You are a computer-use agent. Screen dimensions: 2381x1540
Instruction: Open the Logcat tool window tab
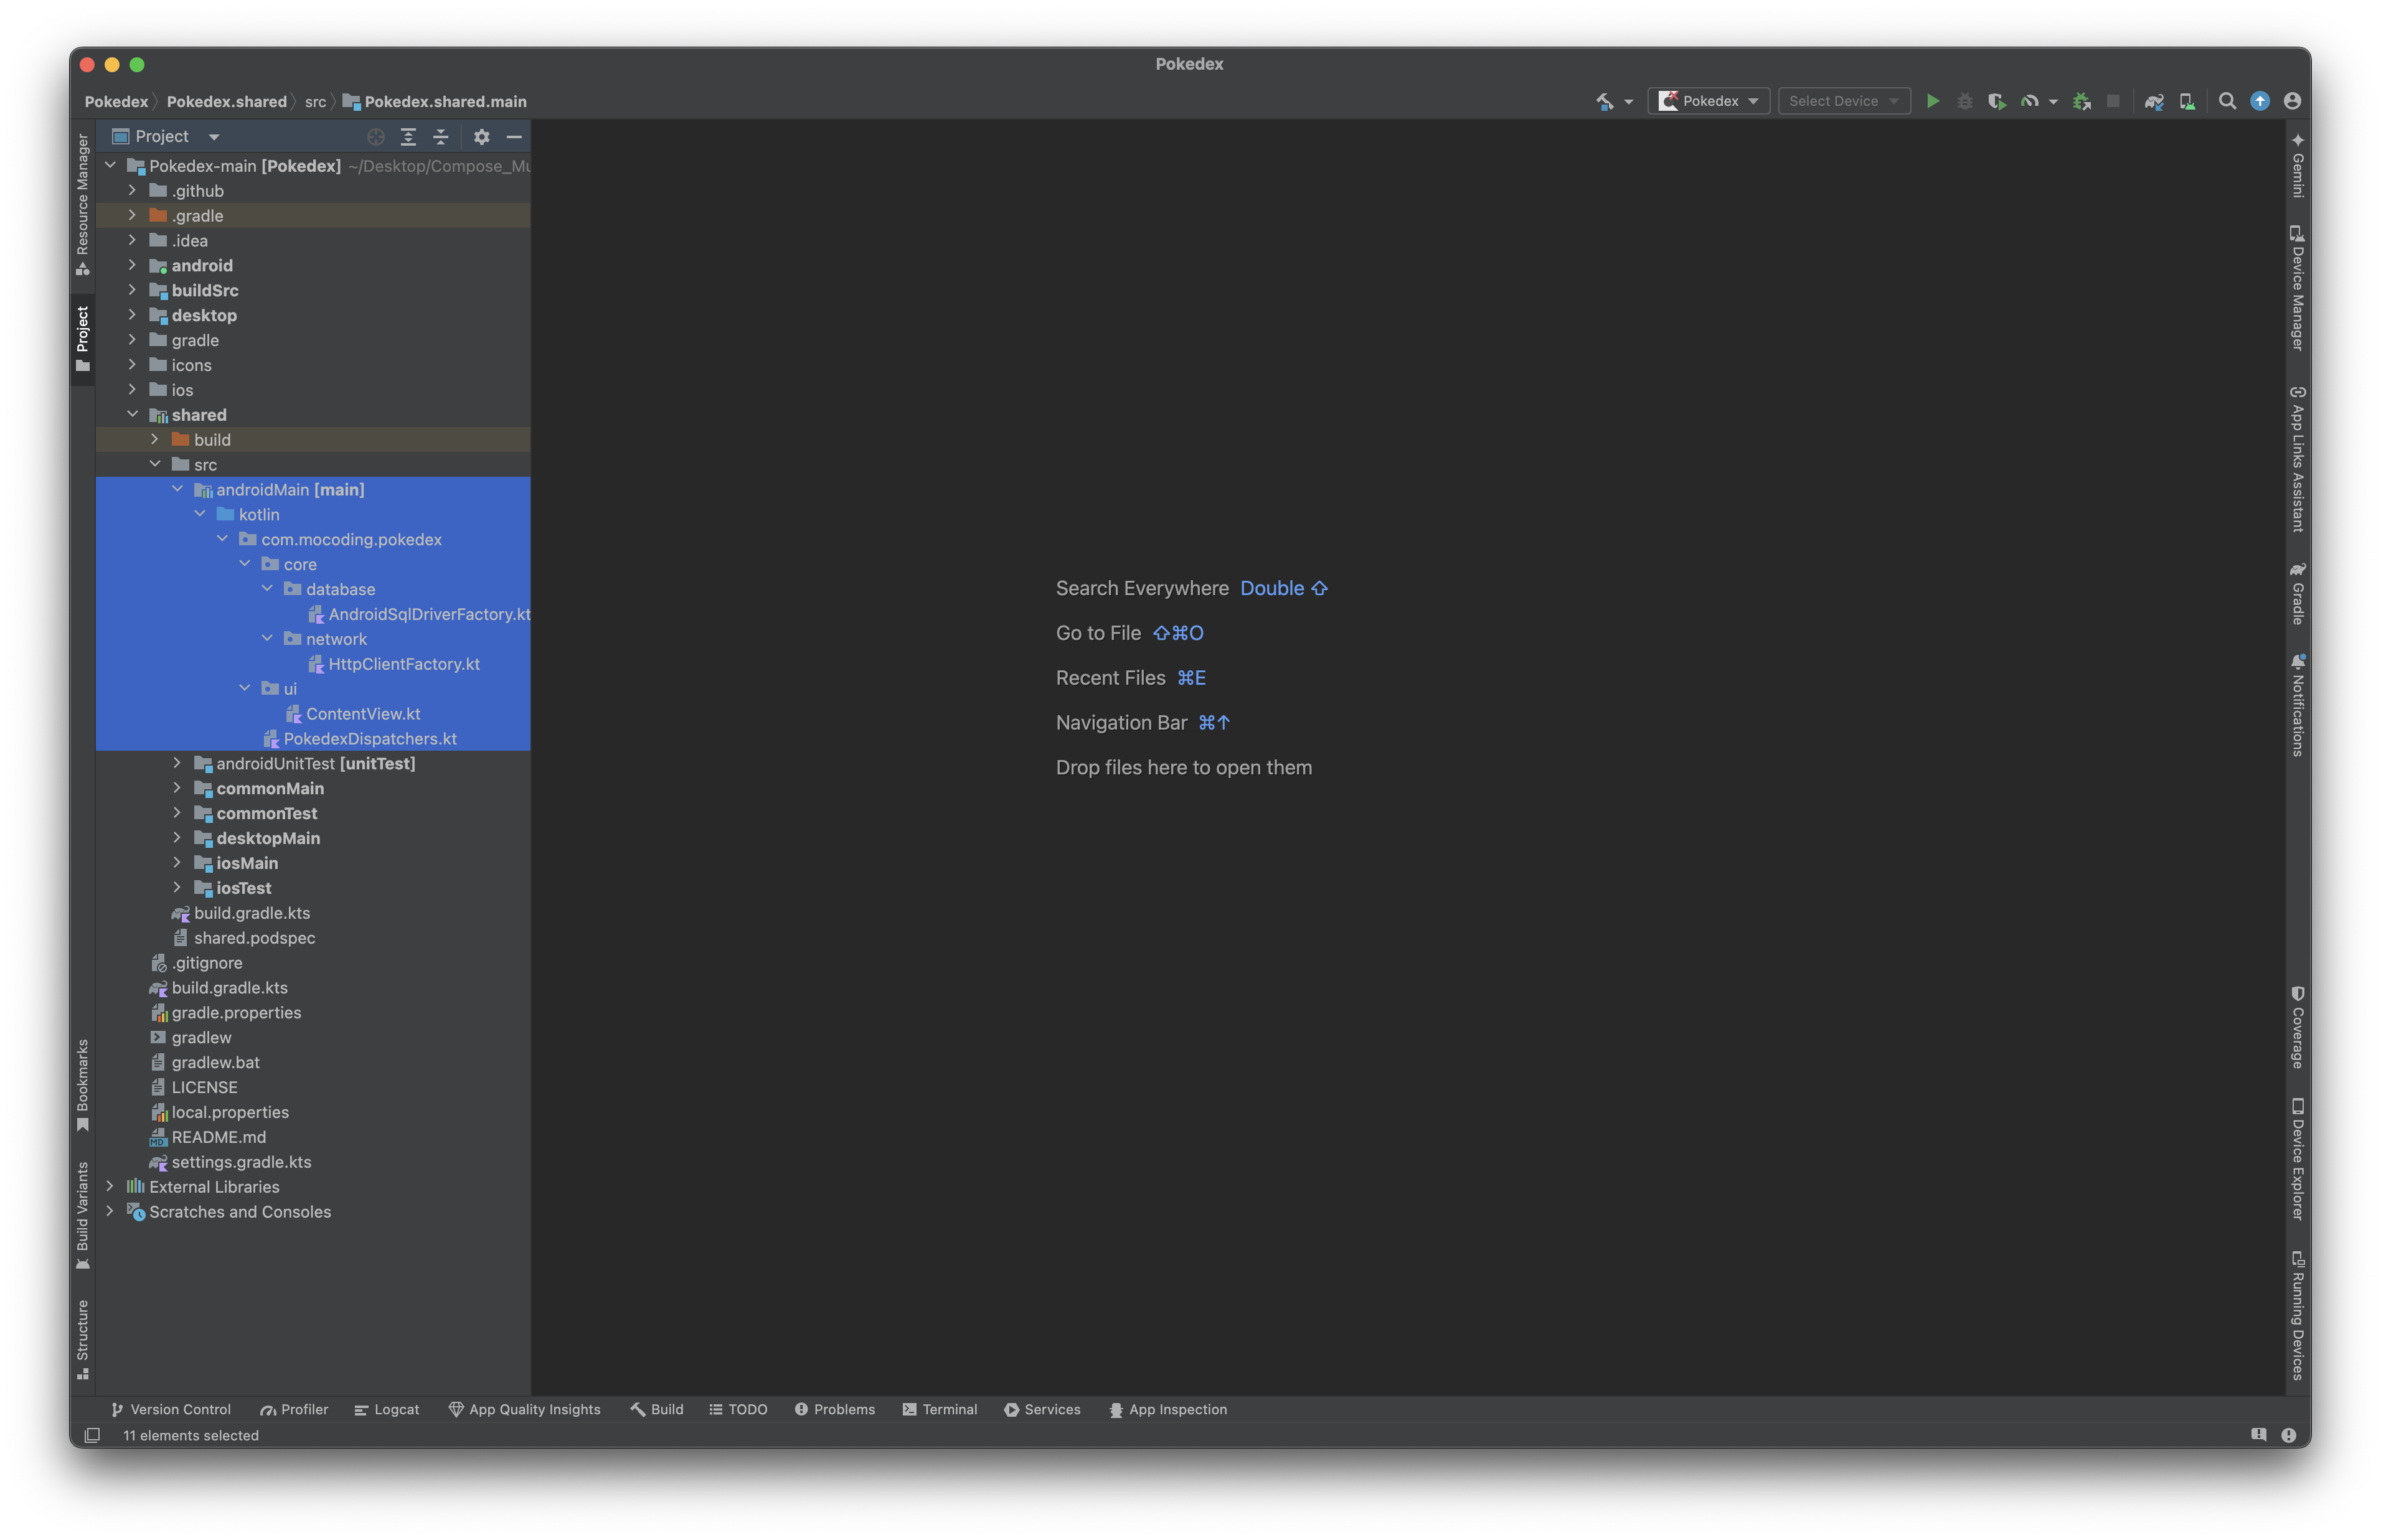tap(387, 1409)
